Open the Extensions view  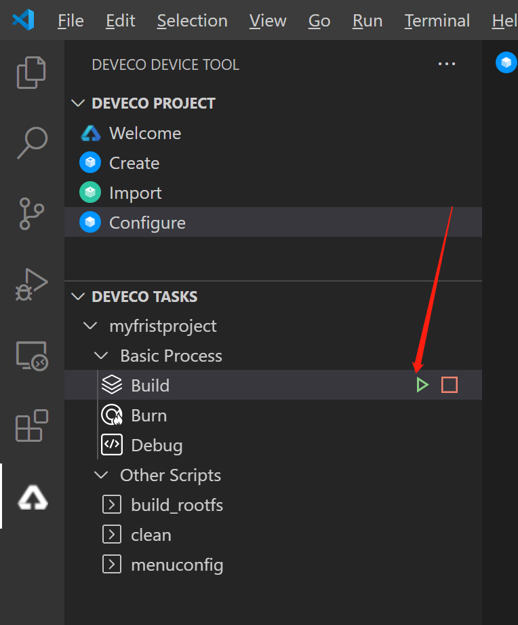point(31,426)
